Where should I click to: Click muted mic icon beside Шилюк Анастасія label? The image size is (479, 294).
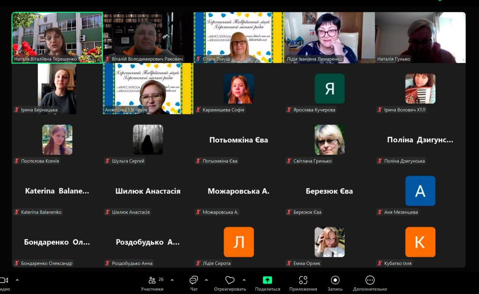tap(107, 212)
